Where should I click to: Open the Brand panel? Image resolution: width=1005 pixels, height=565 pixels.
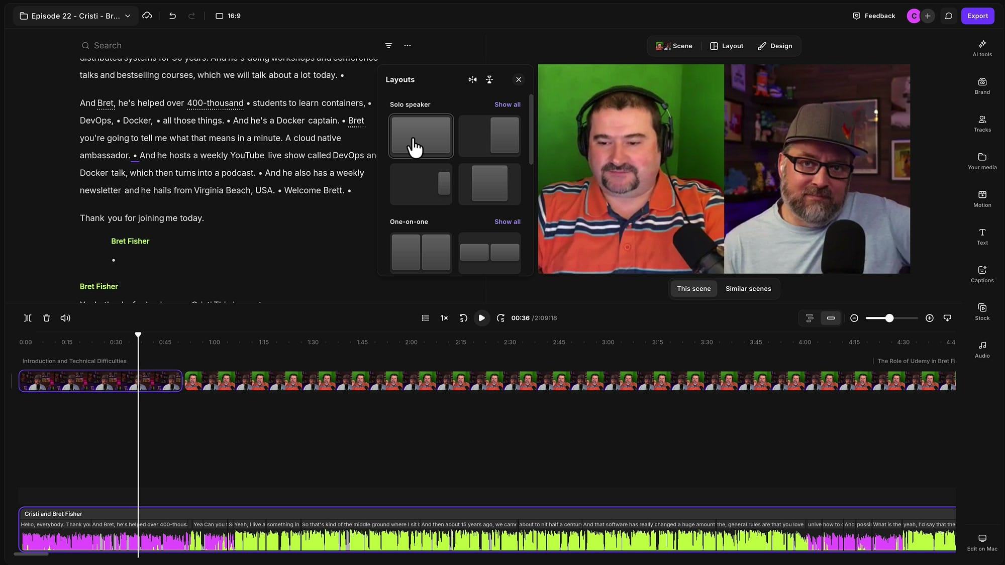point(982,86)
